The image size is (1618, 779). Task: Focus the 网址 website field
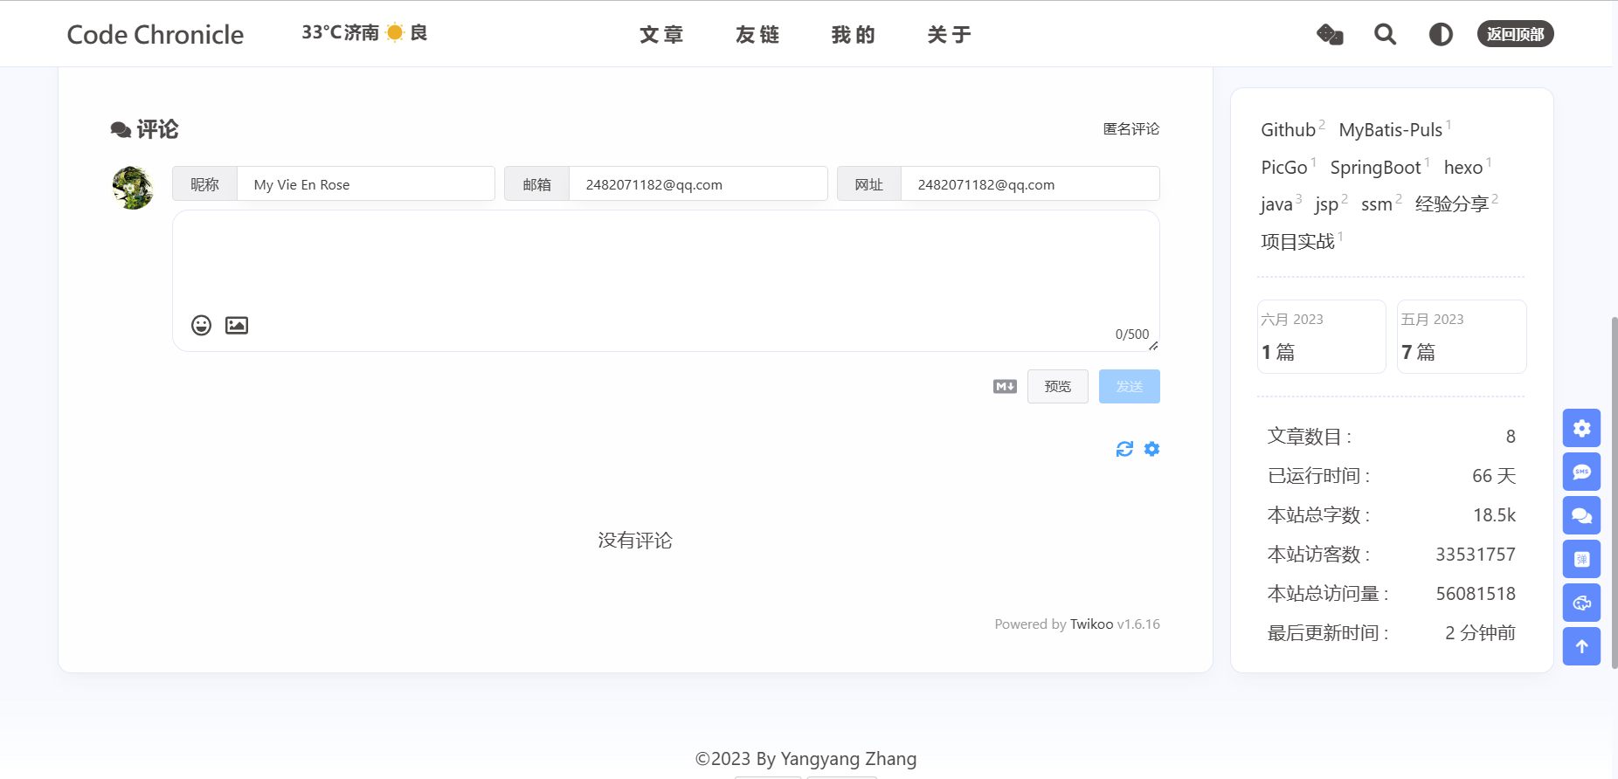(1030, 184)
